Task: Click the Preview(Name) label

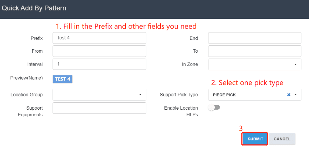Action: click(x=27, y=78)
